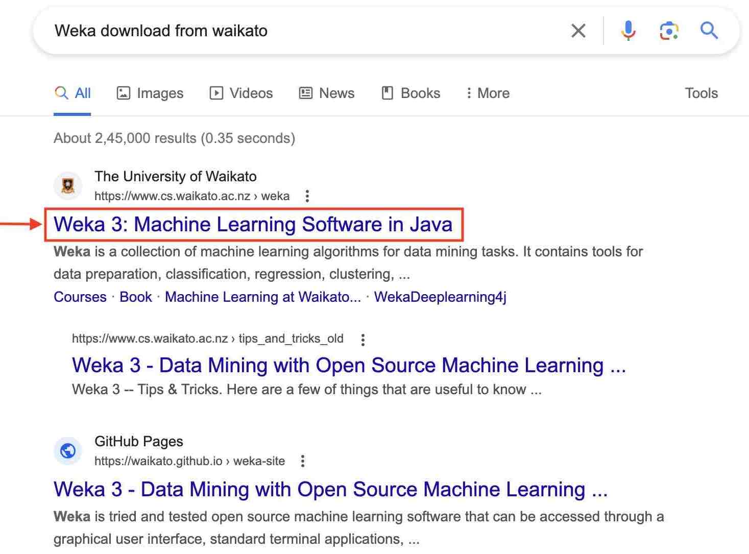Switch to the Images tab

tap(150, 93)
